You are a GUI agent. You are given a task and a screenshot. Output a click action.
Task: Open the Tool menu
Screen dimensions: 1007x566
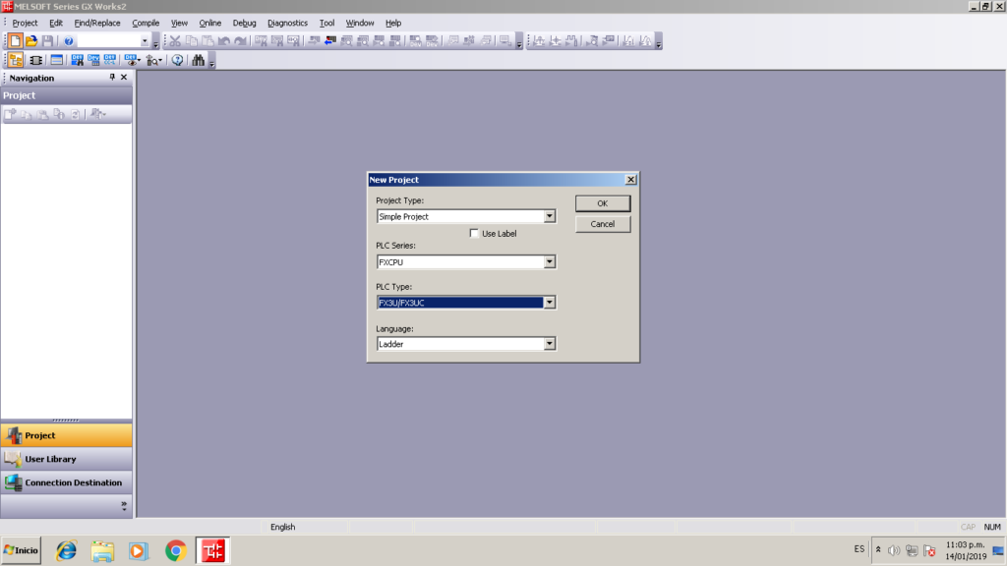326,24
